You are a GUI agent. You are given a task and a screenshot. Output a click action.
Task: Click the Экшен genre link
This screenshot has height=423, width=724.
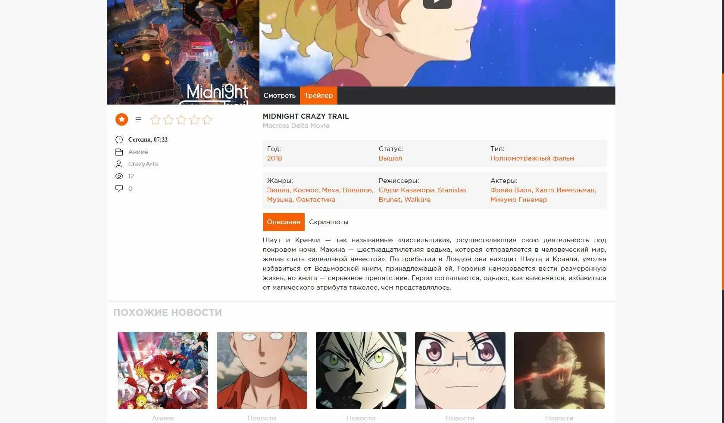pyautogui.click(x=278, y=190)
